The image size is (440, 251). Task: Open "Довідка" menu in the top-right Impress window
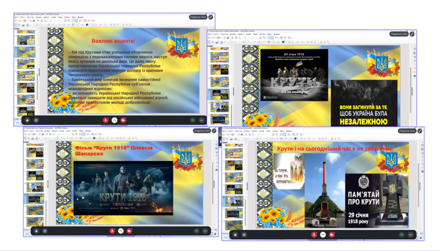(277, 34)
